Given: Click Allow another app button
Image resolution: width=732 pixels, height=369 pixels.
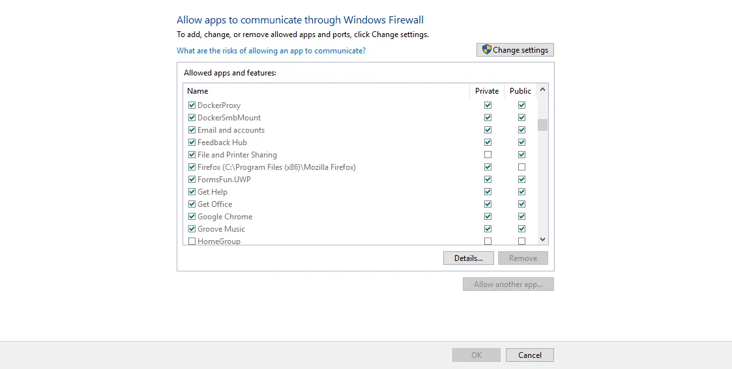Looking at the screenshot, I should coord(508,284).
